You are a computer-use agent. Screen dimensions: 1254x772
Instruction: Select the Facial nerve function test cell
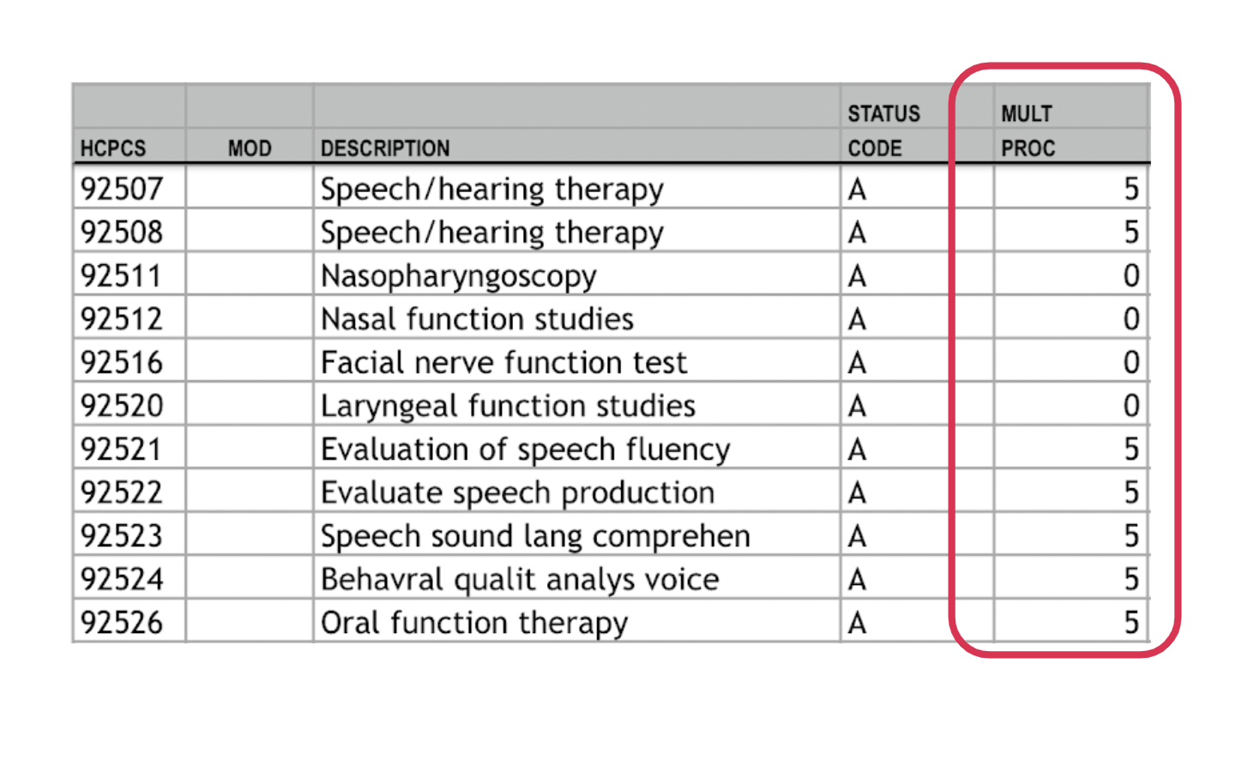[576, 361]
